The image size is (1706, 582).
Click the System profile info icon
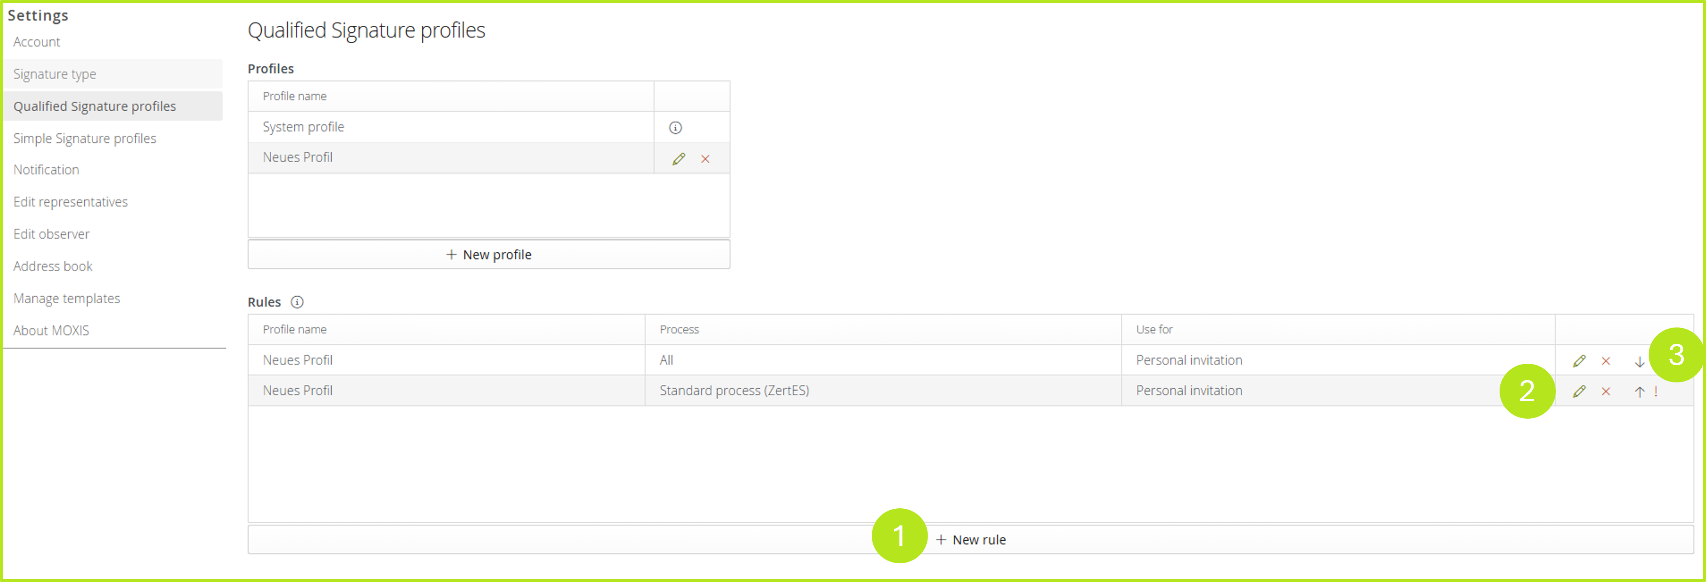(675, 127)
